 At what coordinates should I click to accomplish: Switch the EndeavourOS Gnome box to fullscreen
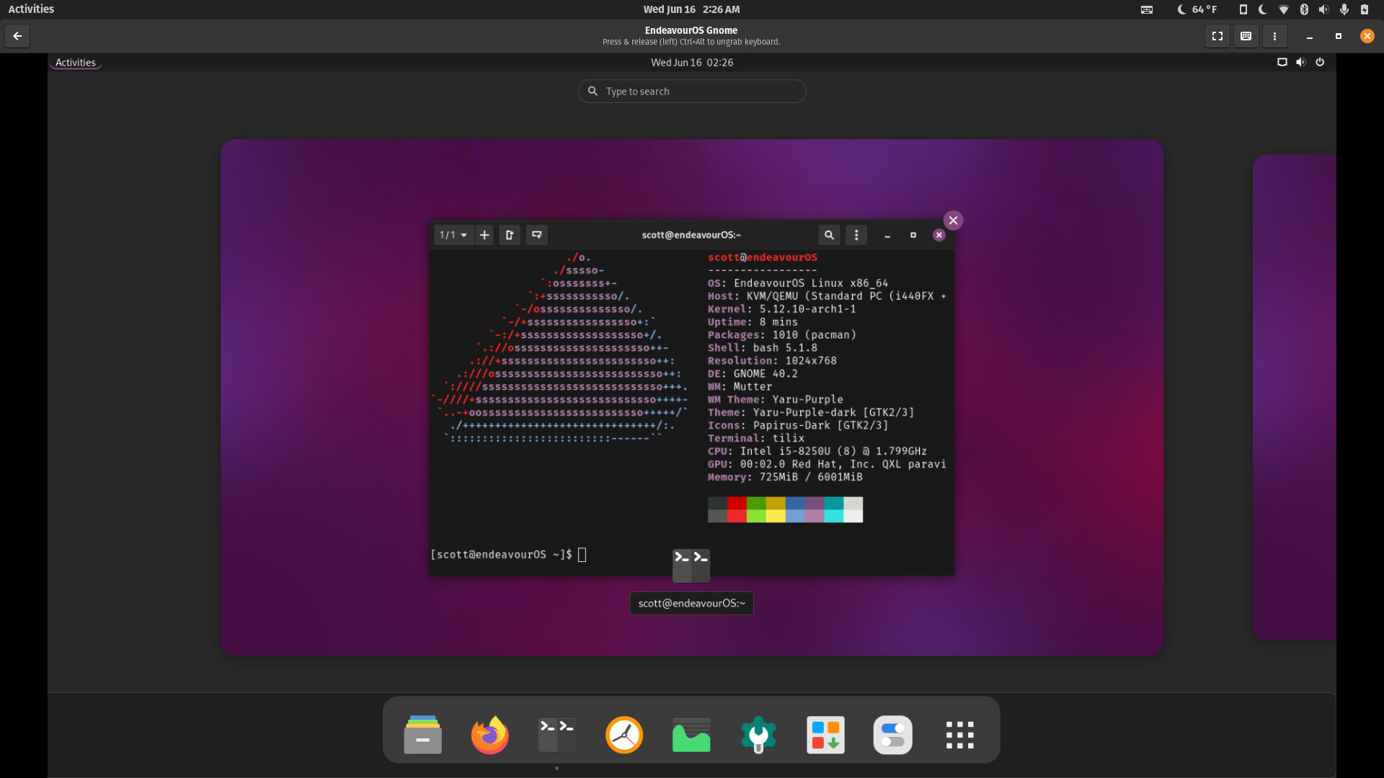[1217, 36]
